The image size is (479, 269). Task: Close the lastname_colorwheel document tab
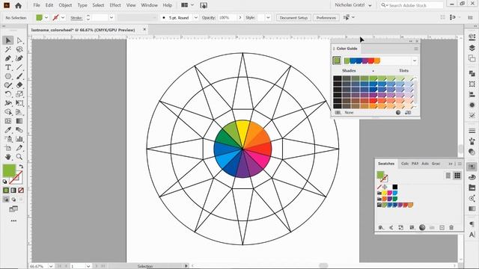(144, 30)
